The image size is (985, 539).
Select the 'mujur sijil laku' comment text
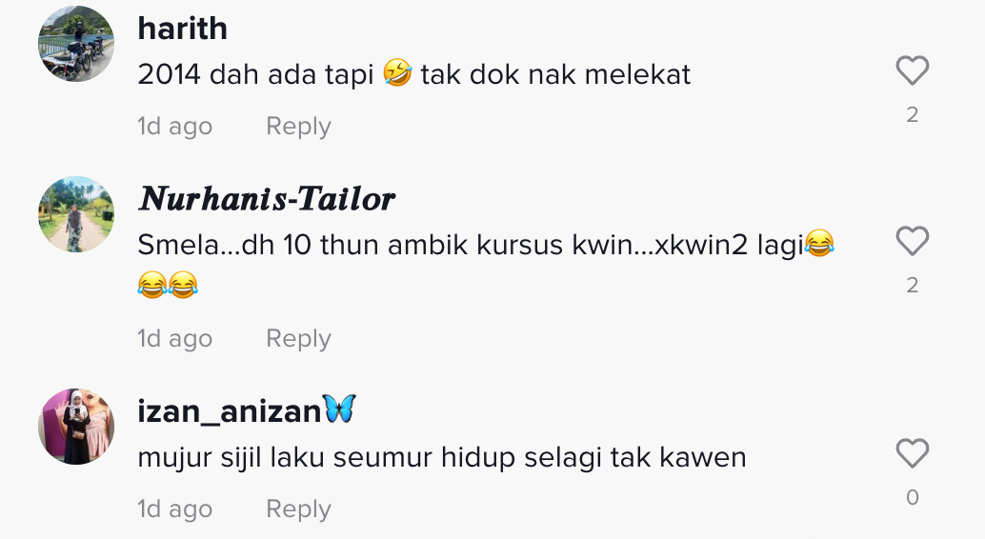point(442,457)
